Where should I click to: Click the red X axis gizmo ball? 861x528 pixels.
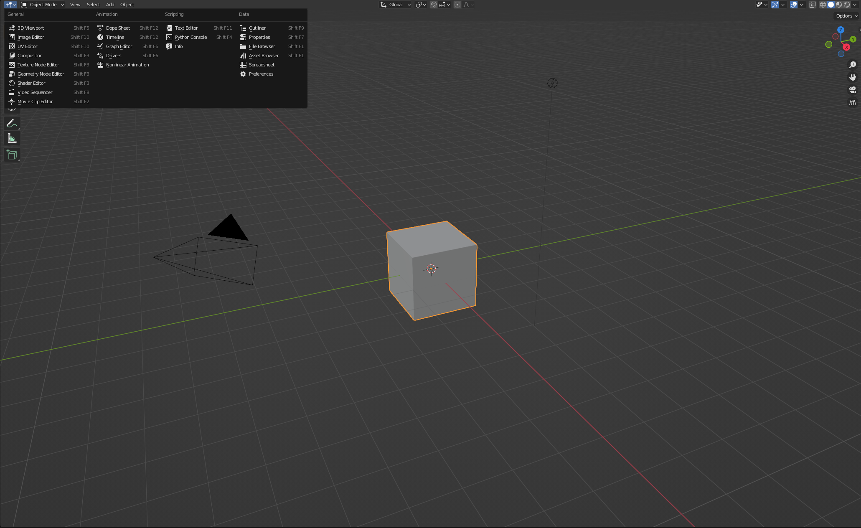[x=846, y=47]
